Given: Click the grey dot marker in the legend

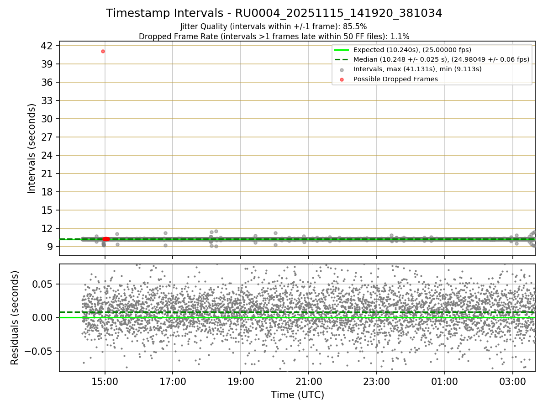Looking at the screenshot, I should point(342,69).
